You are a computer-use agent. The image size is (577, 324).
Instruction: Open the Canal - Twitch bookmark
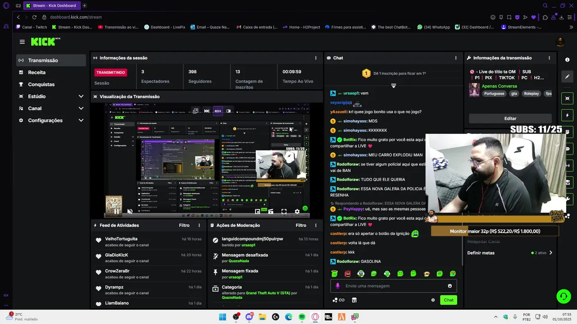coord(31,27)
